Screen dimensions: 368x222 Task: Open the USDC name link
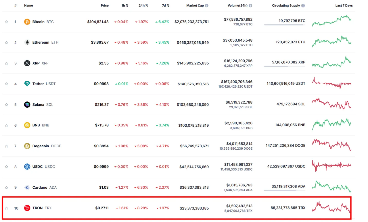44,167
